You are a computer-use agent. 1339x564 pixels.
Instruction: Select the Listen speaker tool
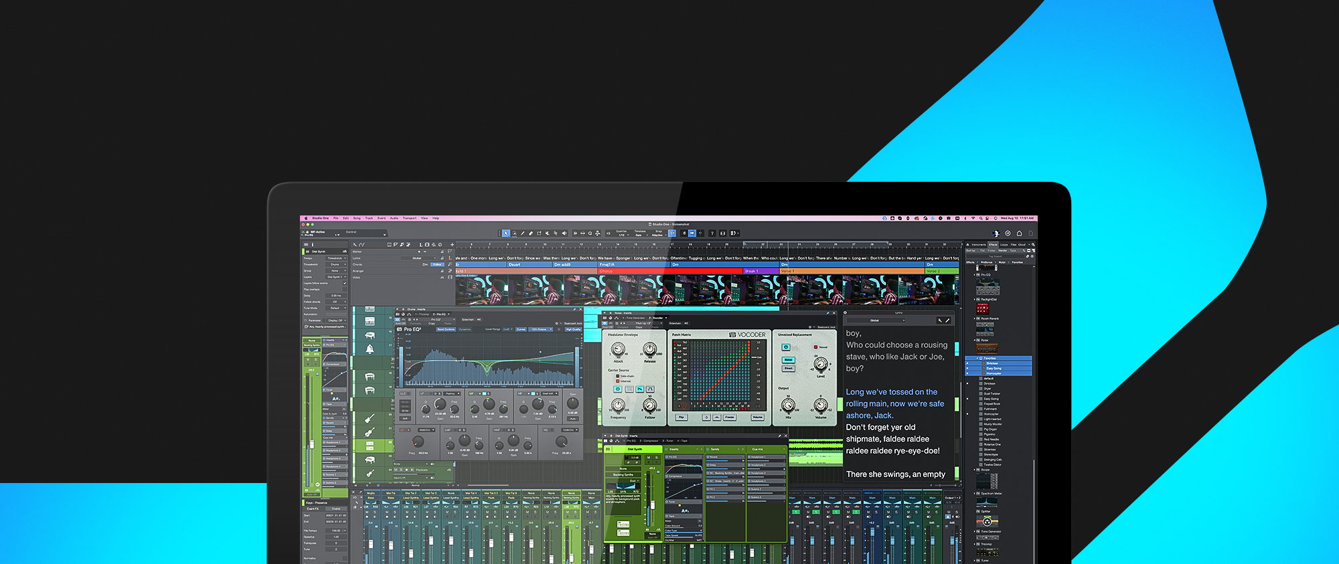point(564,233)
